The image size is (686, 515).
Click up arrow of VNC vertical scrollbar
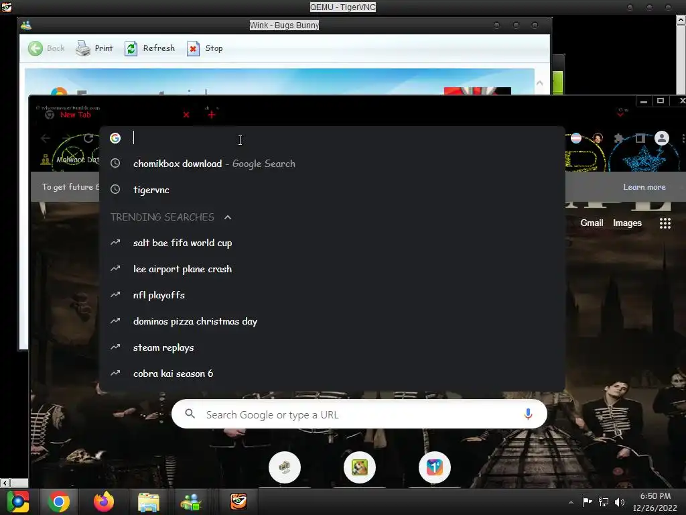tap(681, 19)
